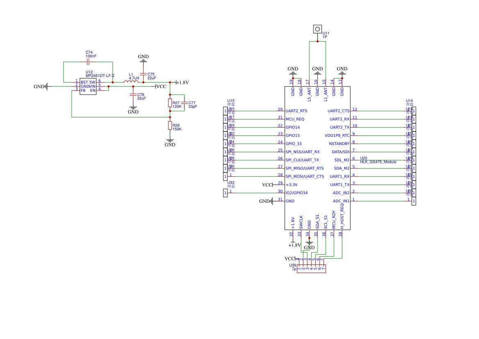Click the SPI_MISO/UART_RTS pin label
Viewport: 479px width, 339px height.
[x=304, y=168]
